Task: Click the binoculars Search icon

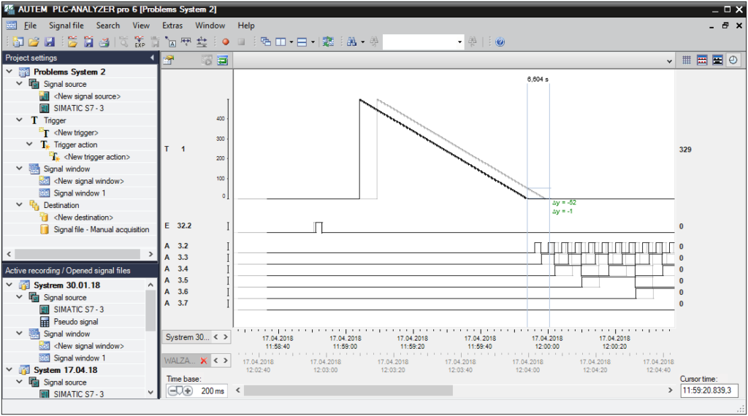Action: 352,42
